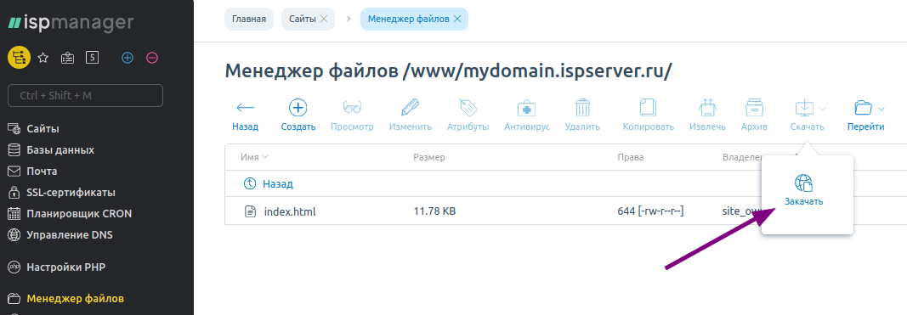Expand the Перейти dropdown chevron

(881, 109)
